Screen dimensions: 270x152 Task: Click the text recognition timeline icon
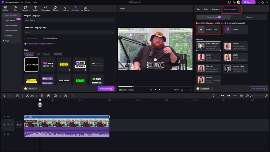coord(49,96)
